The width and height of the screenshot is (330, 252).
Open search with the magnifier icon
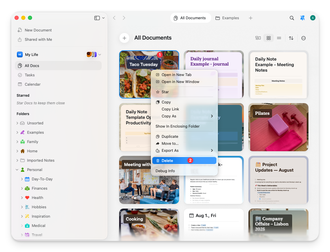pos(292,18)
